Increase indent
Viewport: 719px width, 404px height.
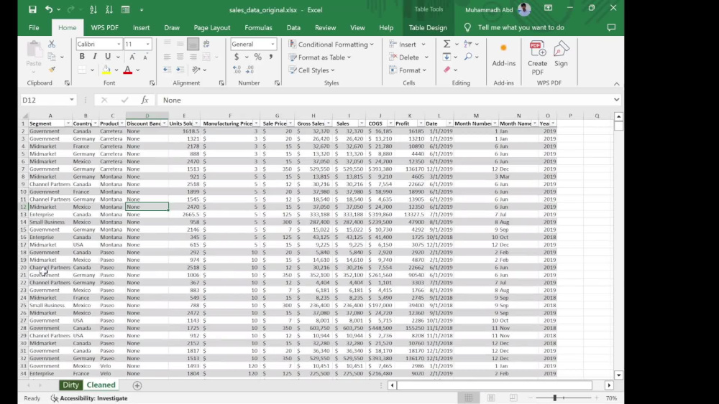(180, 70)
